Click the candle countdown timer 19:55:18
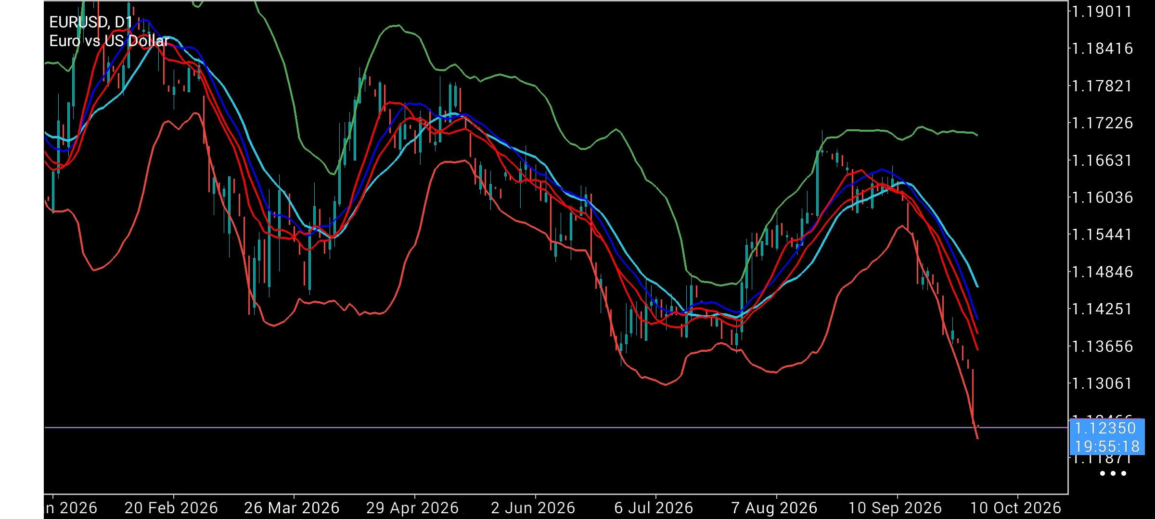 pyautogui.click(x=1107, y=446)
